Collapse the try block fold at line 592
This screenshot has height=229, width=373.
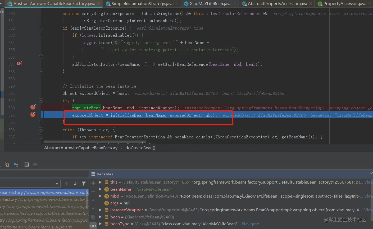(41, 100)
